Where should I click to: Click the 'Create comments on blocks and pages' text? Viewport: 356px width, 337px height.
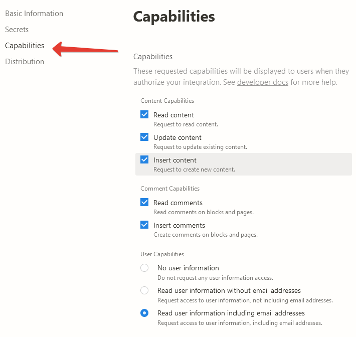point(205,235)
